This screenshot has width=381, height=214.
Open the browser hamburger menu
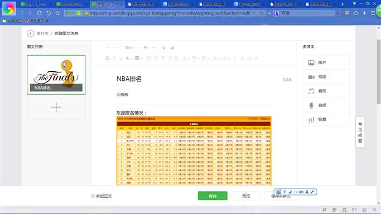pos(373,13)
